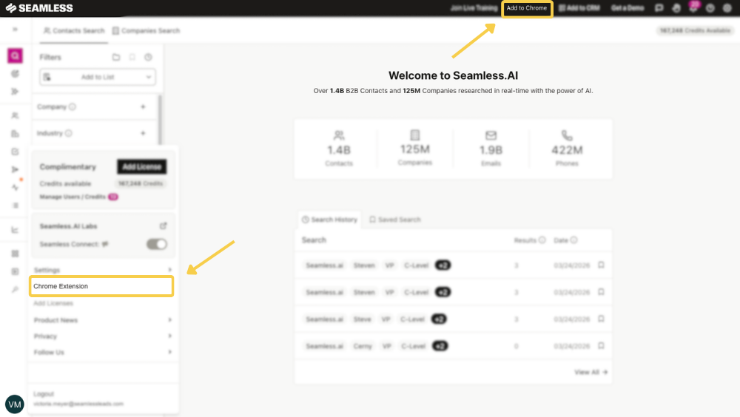Click the send arrow icon in sidebar
Viewport: 740px width, 417px height.
[x=15, y=169]
